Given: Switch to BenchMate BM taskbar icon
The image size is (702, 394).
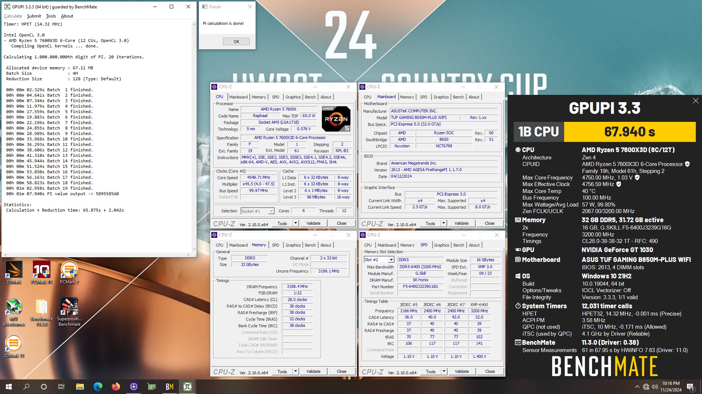Looking at the screenshot, I should point(169,387).
